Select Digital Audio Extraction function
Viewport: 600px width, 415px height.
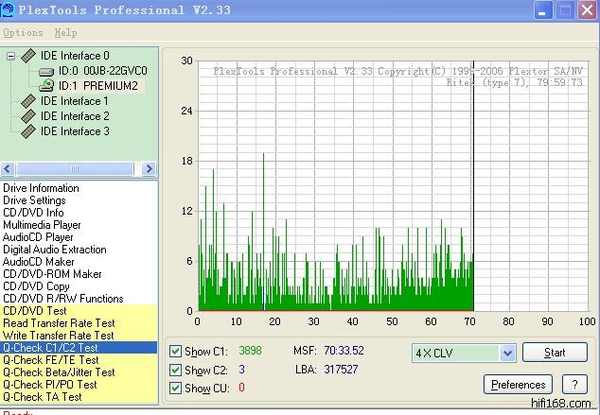click(55, 250)
